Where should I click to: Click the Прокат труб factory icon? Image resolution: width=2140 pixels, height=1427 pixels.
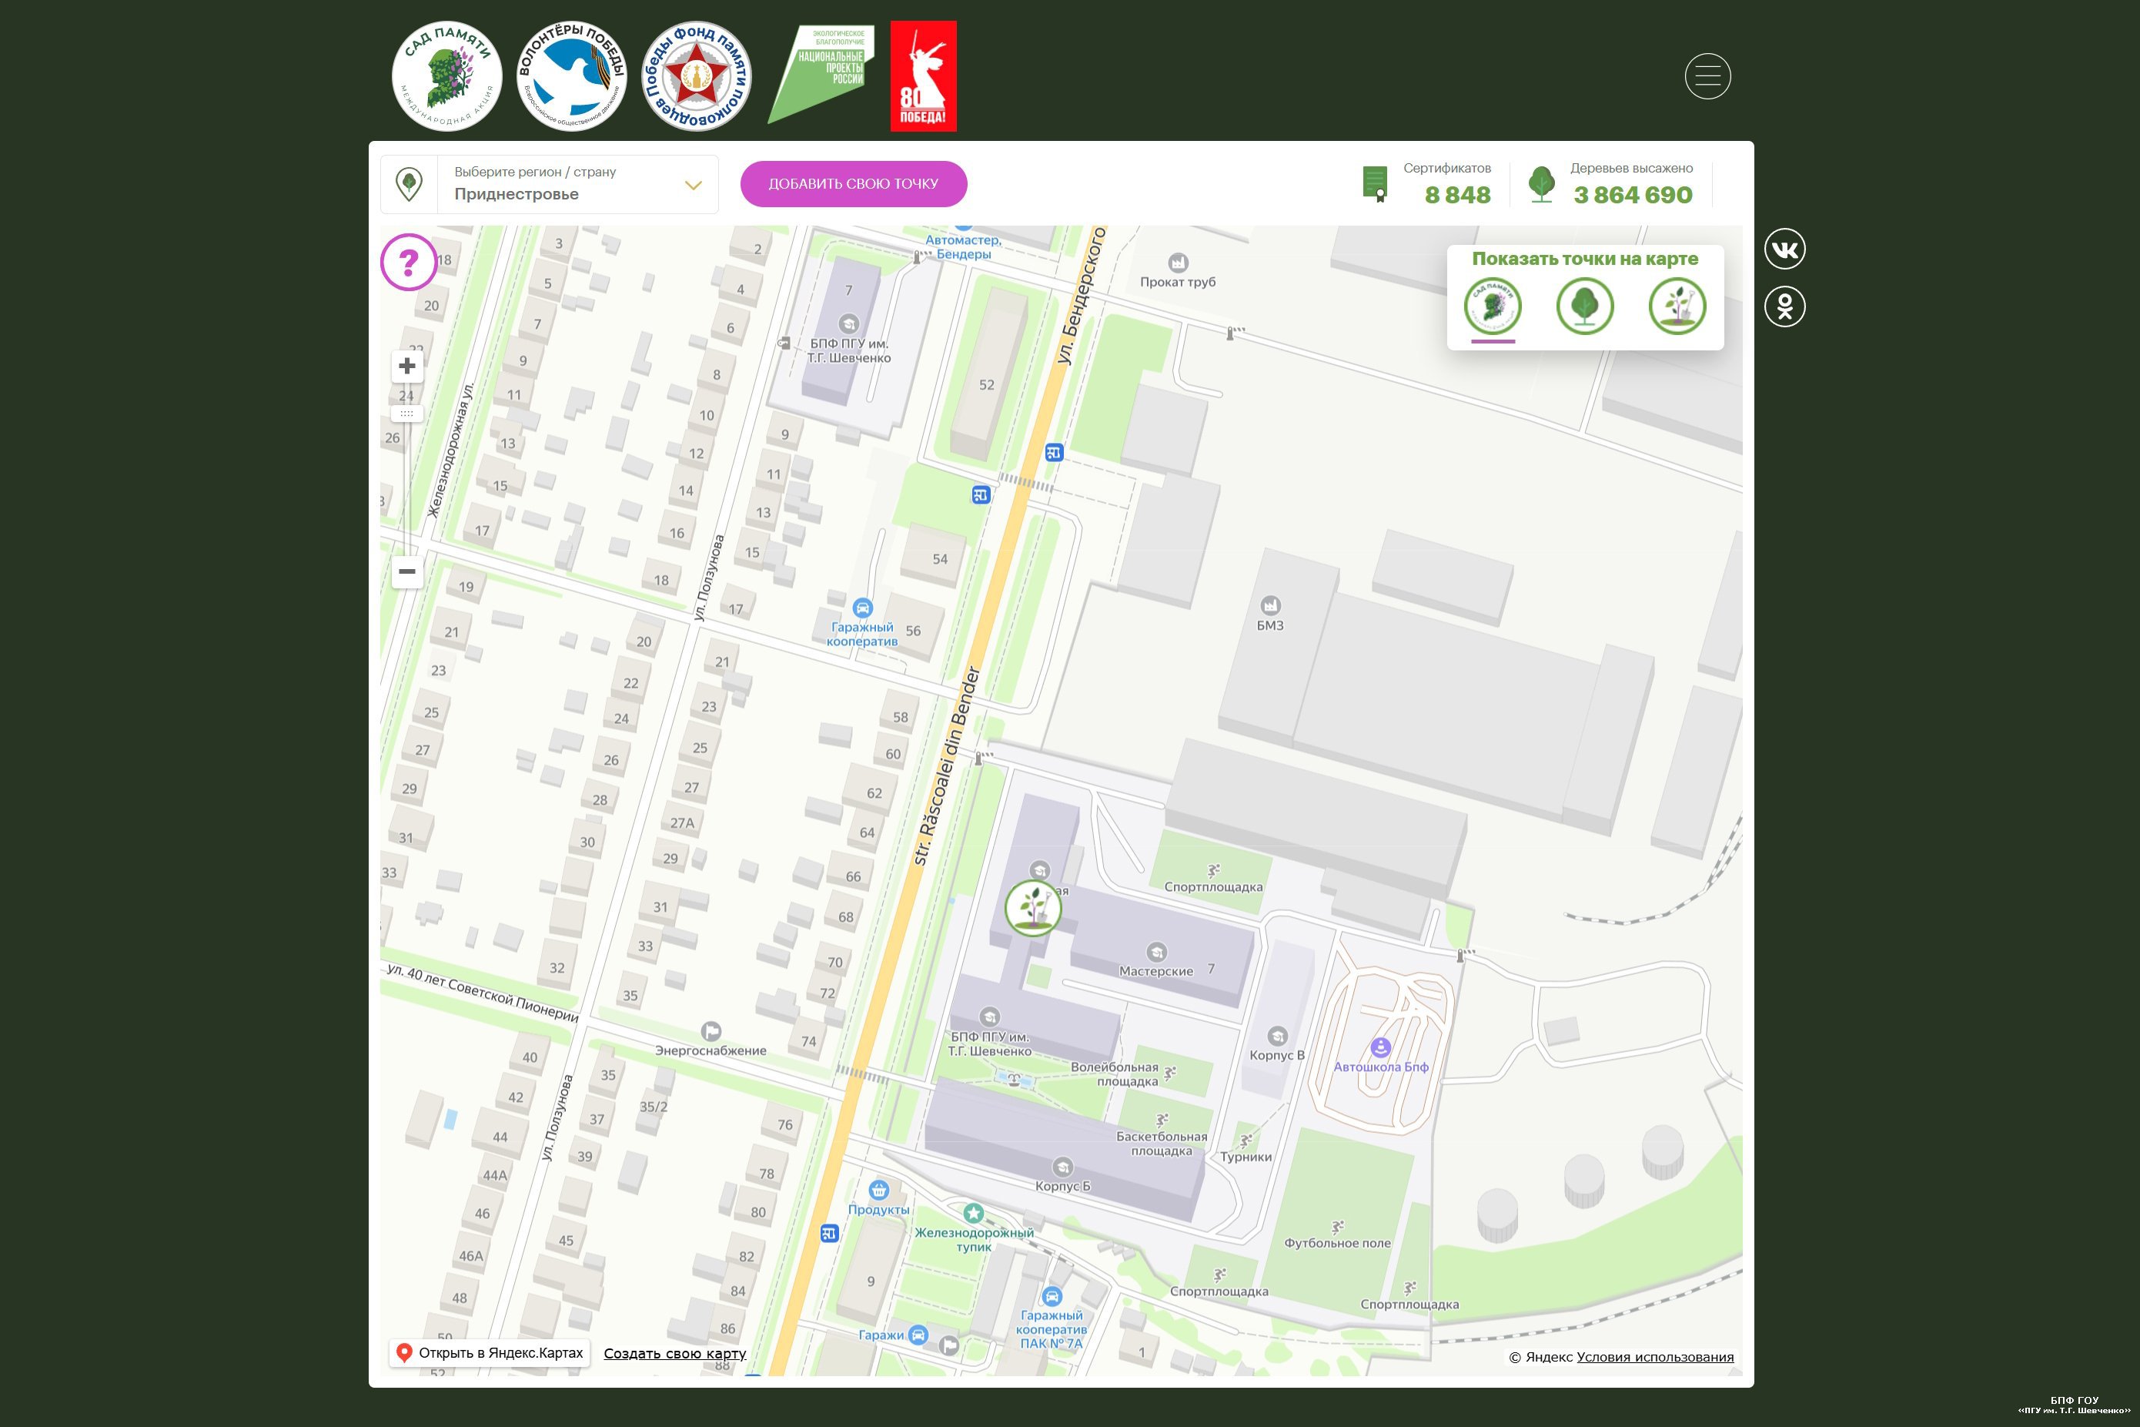[1178, 263]
